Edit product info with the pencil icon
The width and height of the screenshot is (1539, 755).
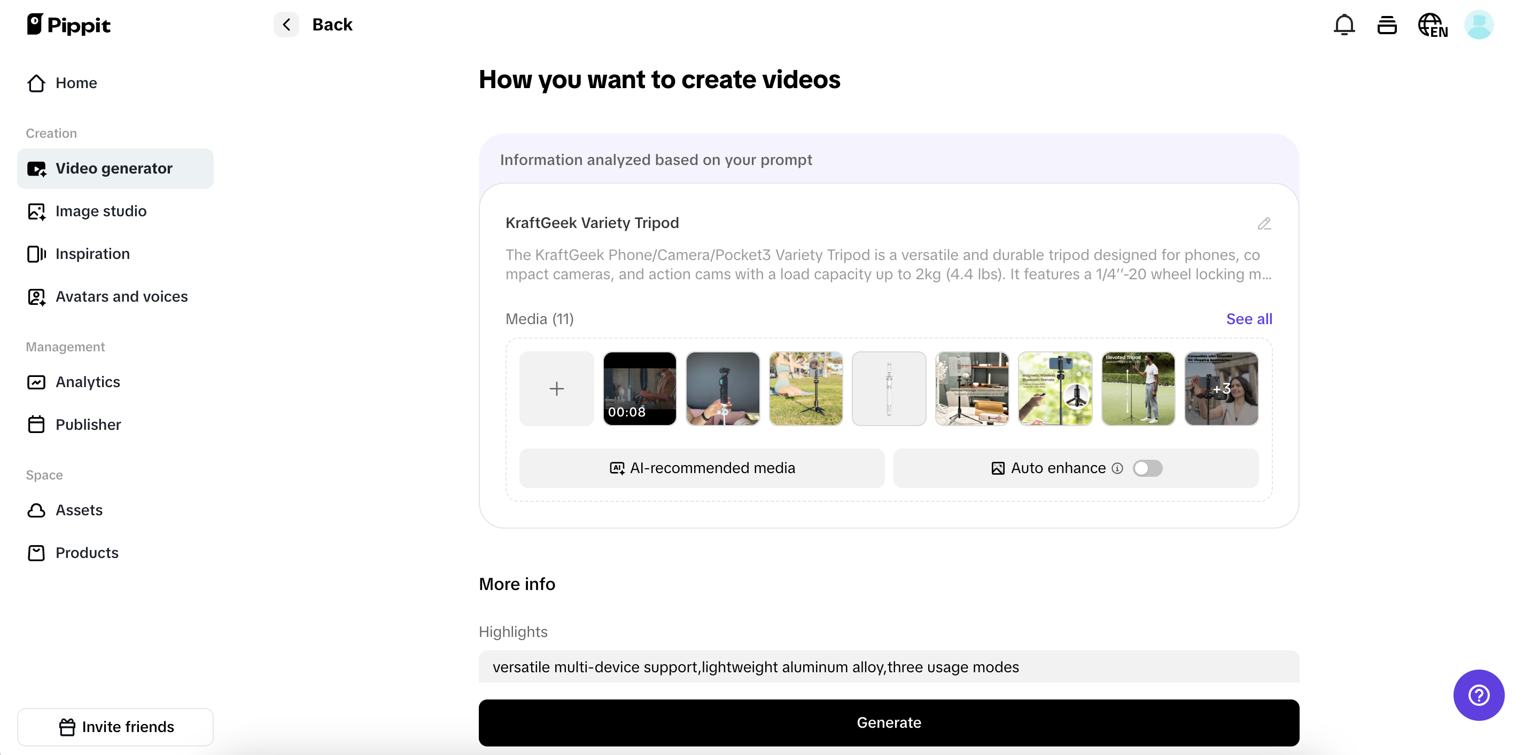point(1264,223)
